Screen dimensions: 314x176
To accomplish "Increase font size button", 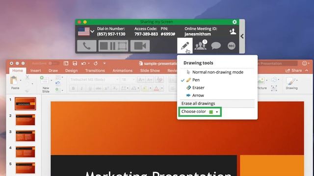I will coord(141,80).
